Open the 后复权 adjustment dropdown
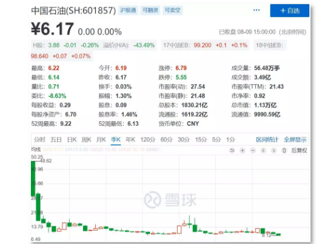The width and height of the screenshot is (336, 244). pyautogui.click(x=299, y=151)
